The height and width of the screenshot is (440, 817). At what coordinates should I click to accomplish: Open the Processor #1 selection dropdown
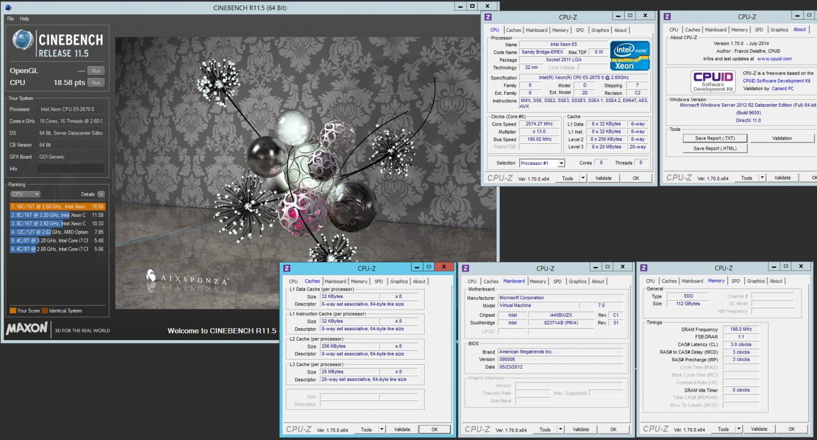[x=561, y=163]
